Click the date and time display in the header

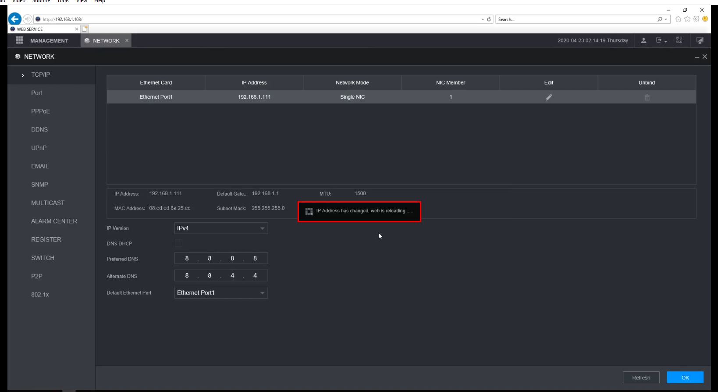pyautogui.click(x=593, y=40)
